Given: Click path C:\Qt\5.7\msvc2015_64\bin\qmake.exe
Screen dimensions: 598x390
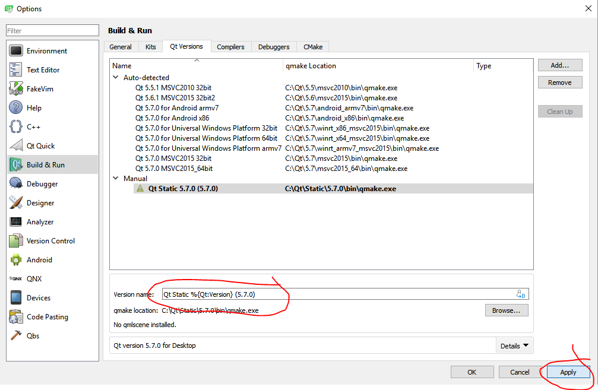Looking at the screenshot, I should 346,169.
